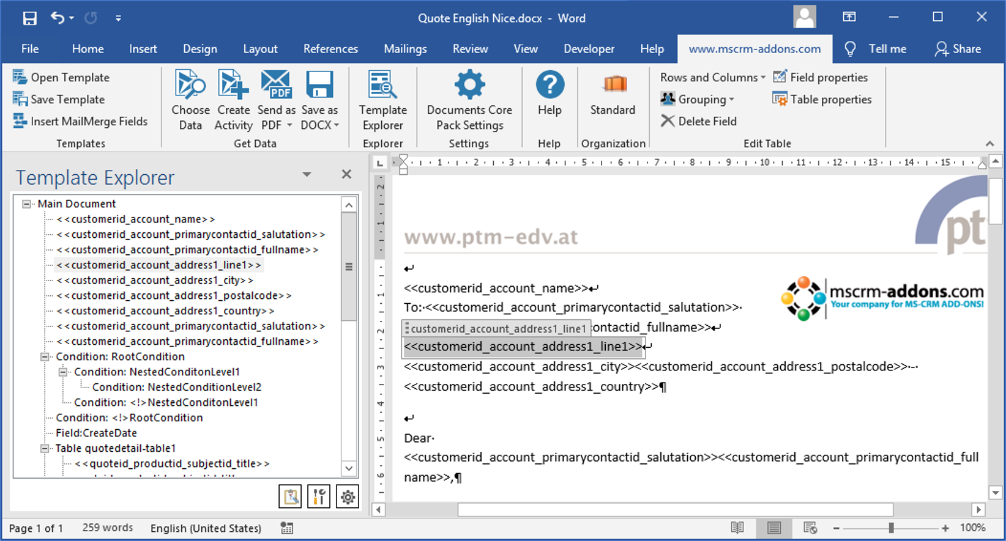Select <<customerid_account_name>> tree item
Screen dimensions: 1006x541
click(136, 219)
